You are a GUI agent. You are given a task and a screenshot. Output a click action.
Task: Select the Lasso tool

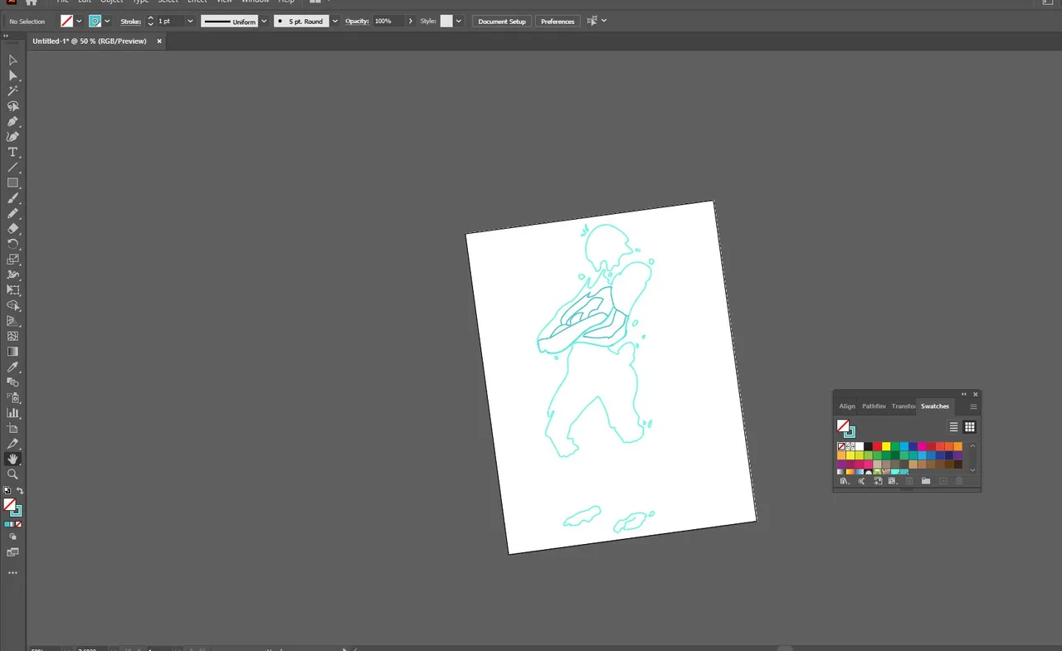coord(12,106)
